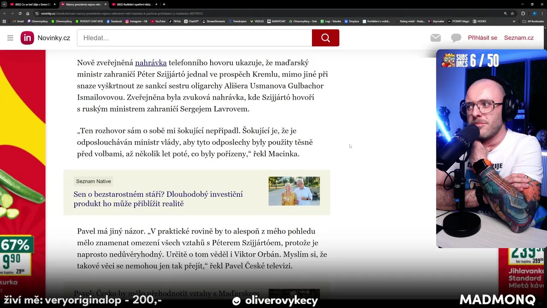
Task: Open the YouTube bookmark
Action: pos(158,21)
